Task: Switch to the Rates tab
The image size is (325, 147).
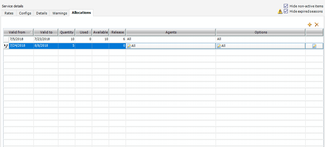Action: (9, 13)
